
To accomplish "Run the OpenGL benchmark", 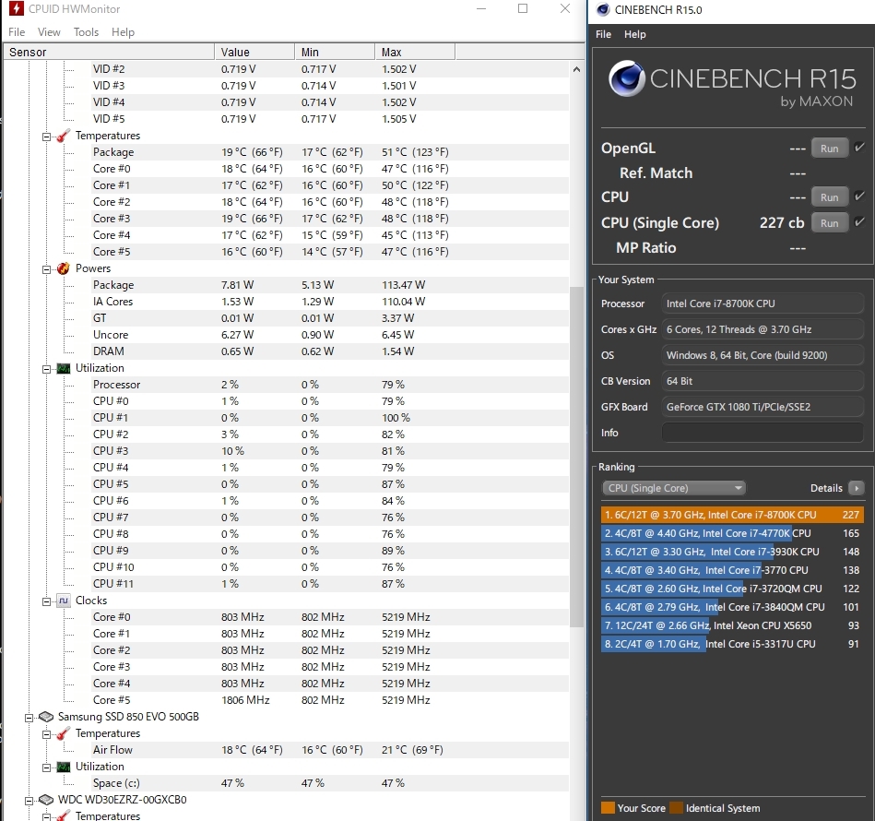I will [829, 149].
